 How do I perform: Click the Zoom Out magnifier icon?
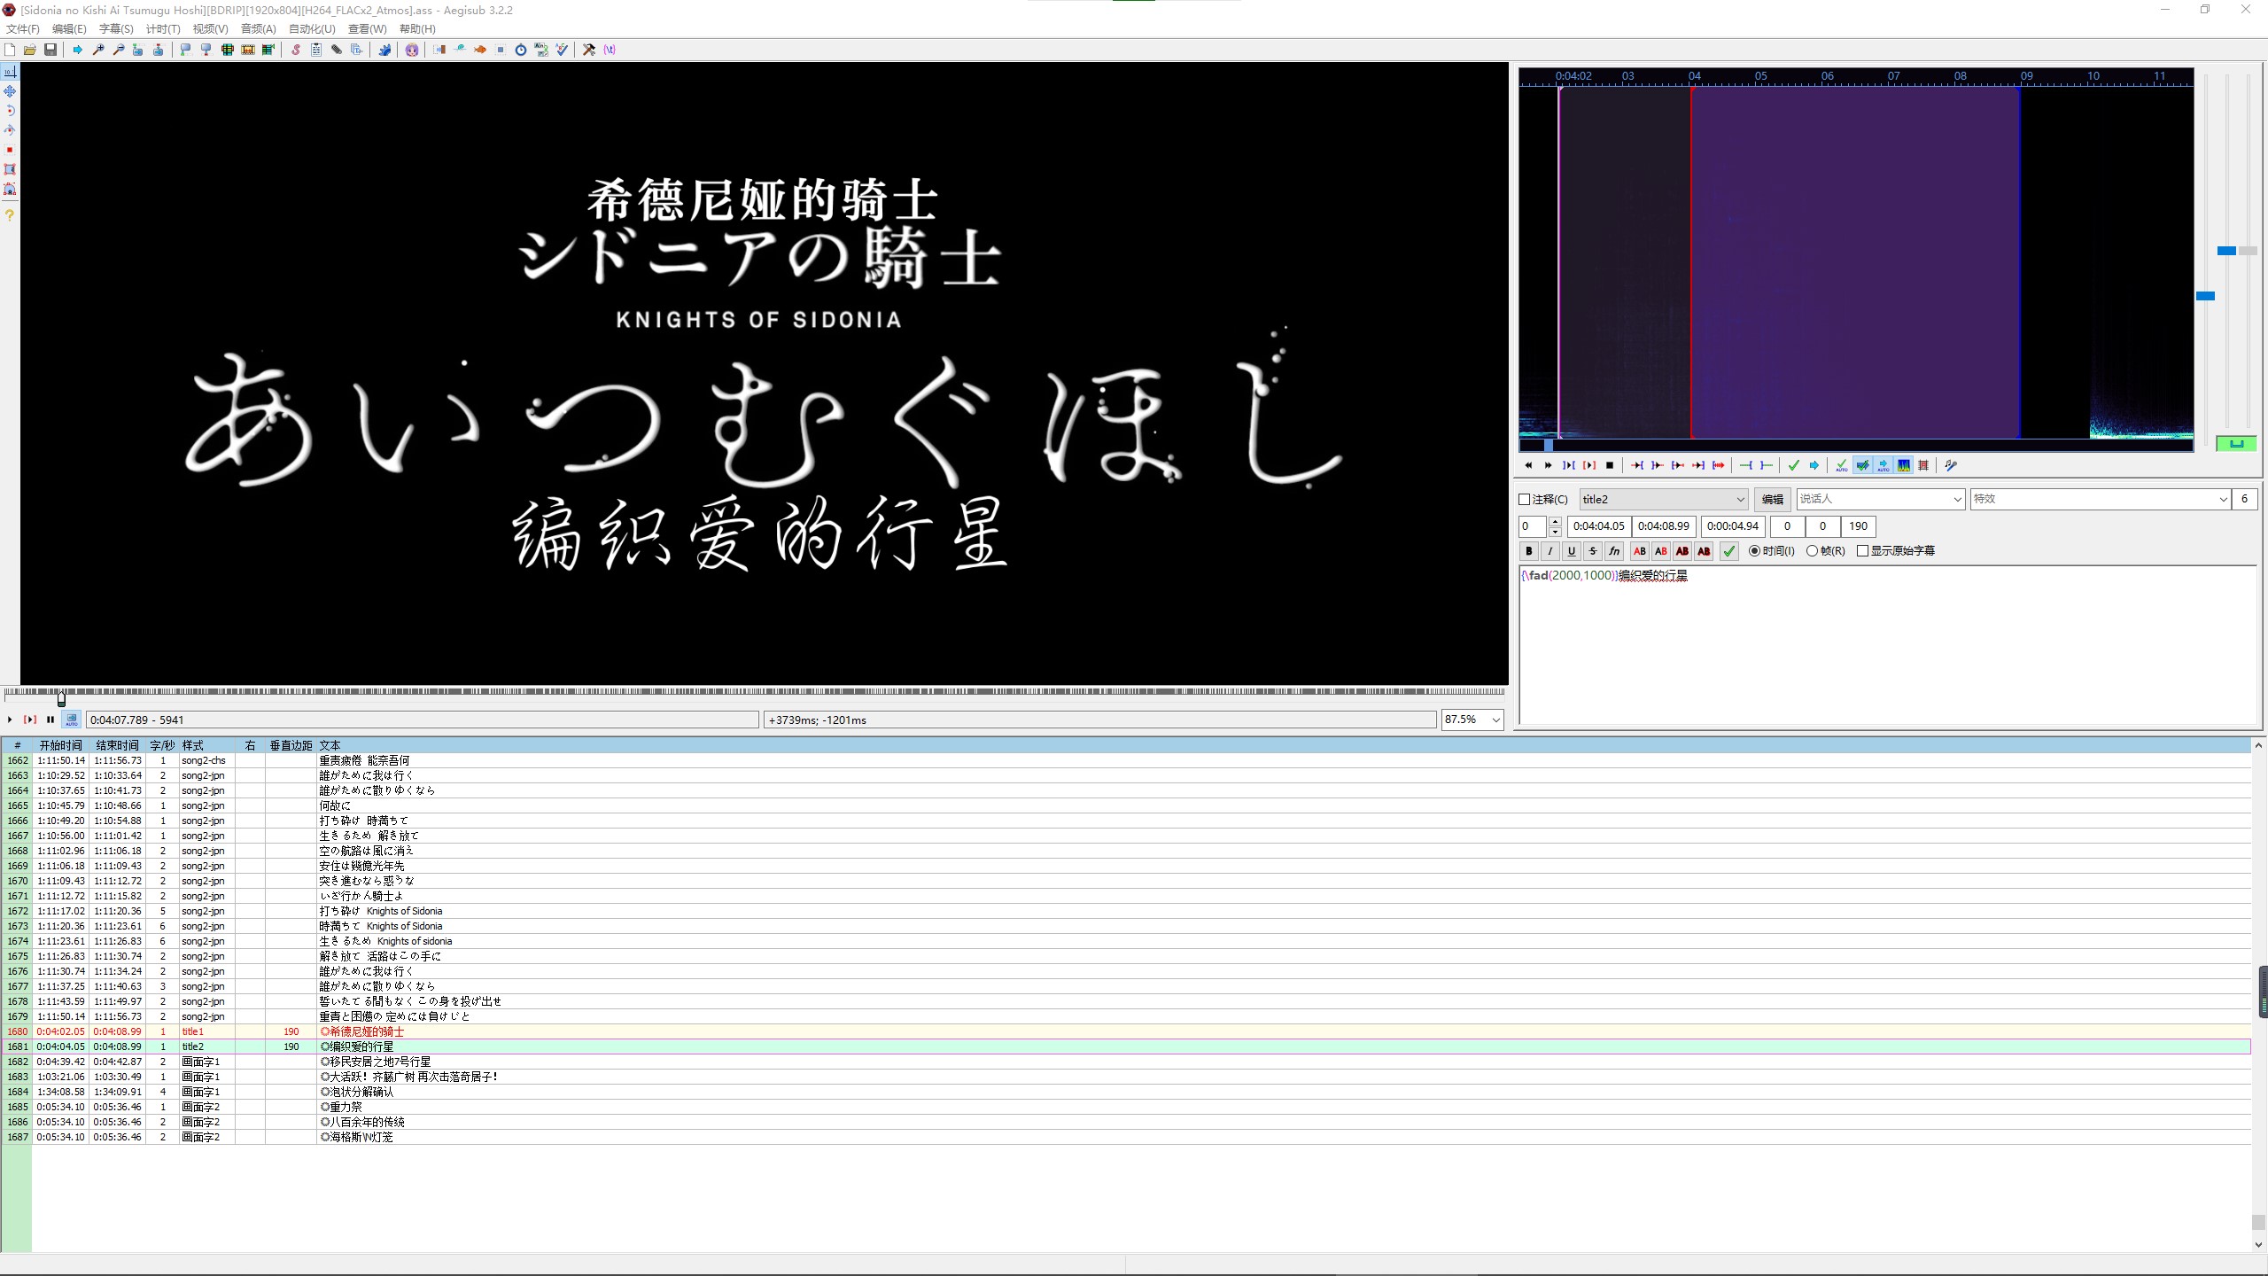pyautogui.click(x=119, y=50)
